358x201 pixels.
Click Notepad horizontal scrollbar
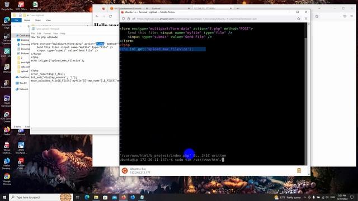click(74, 129)
